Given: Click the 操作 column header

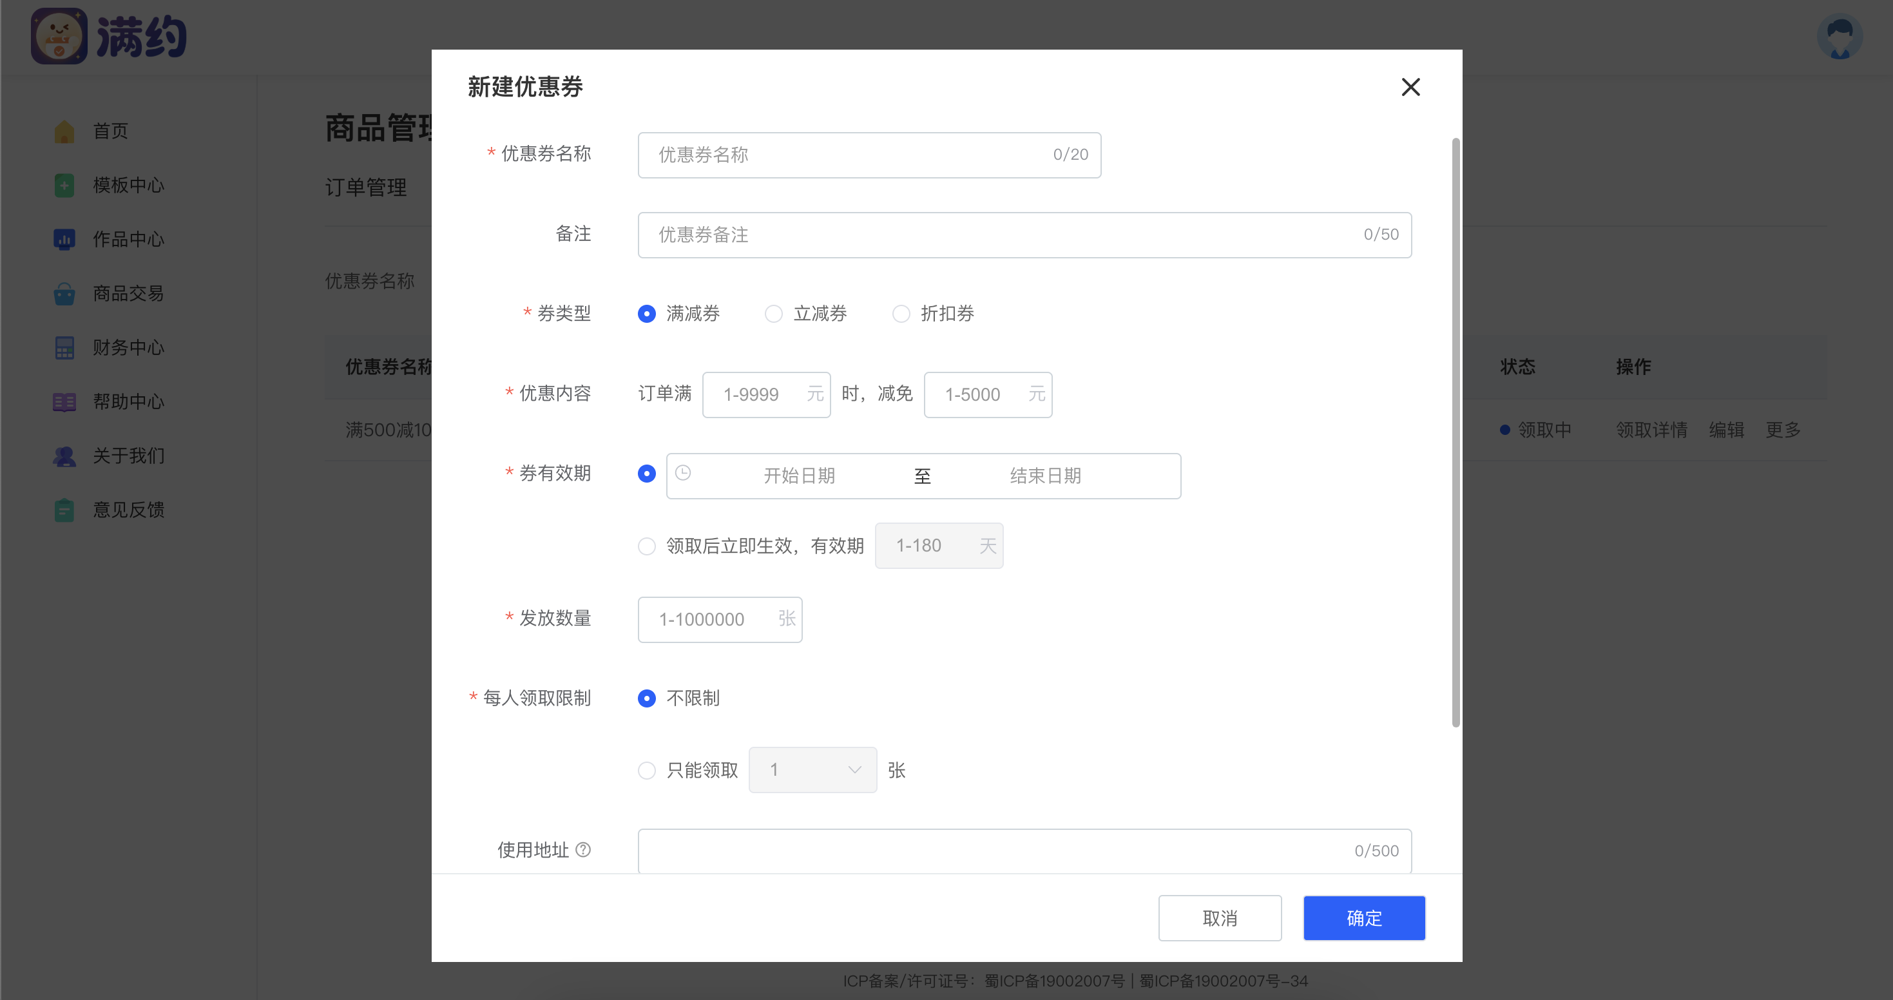Looking at the screenshot, I should click(1633, 367).
